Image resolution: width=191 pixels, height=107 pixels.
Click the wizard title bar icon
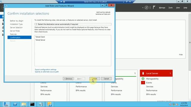(6, 6)
